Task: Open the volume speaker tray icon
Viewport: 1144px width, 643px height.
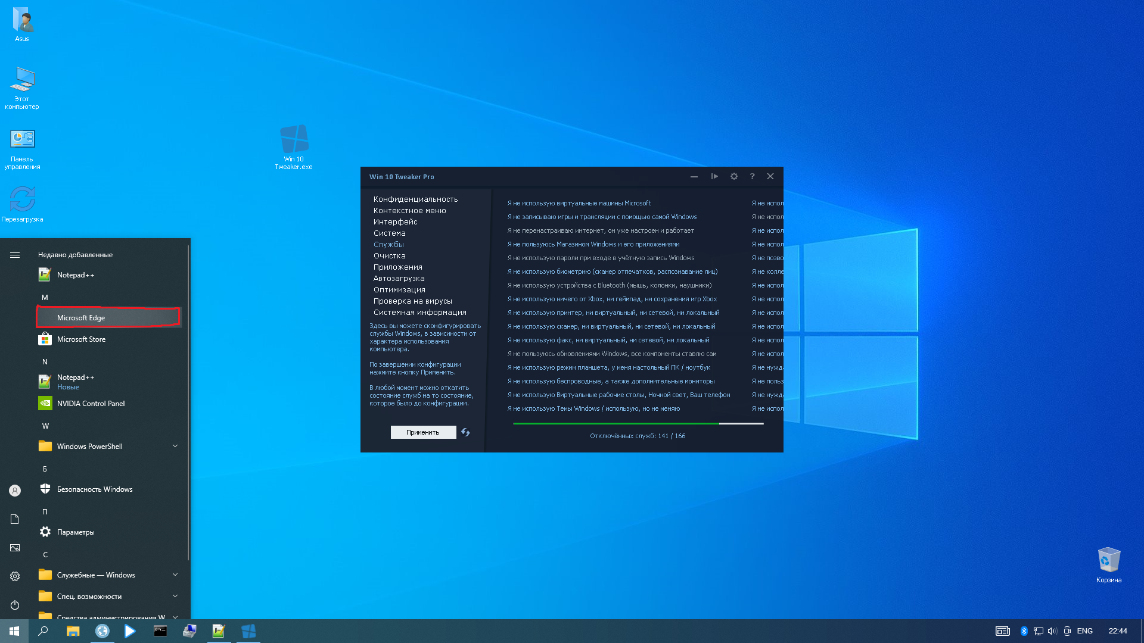Action: (1052, 631)
